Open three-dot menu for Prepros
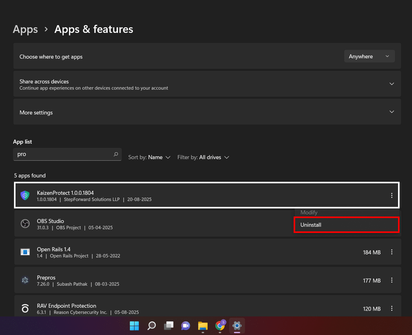This screenshot has height=335, width=412. tap(391, 280)
